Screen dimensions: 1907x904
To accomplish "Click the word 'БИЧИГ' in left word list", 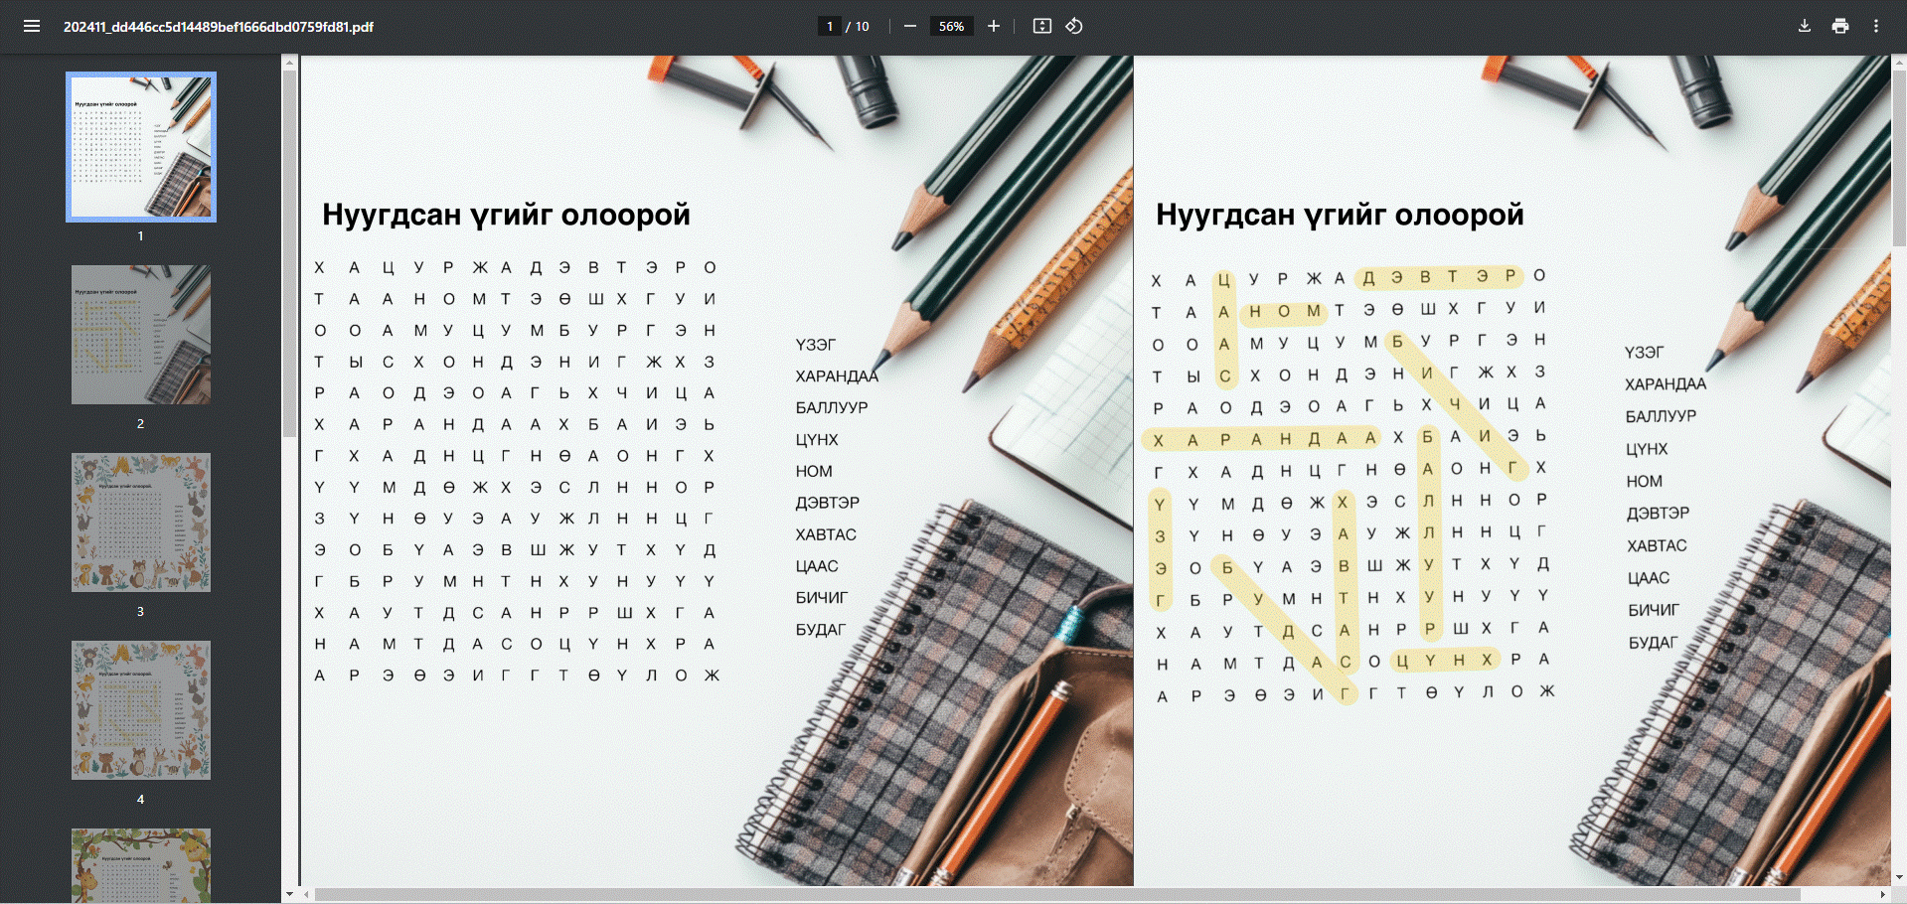I will pos(822,598).
